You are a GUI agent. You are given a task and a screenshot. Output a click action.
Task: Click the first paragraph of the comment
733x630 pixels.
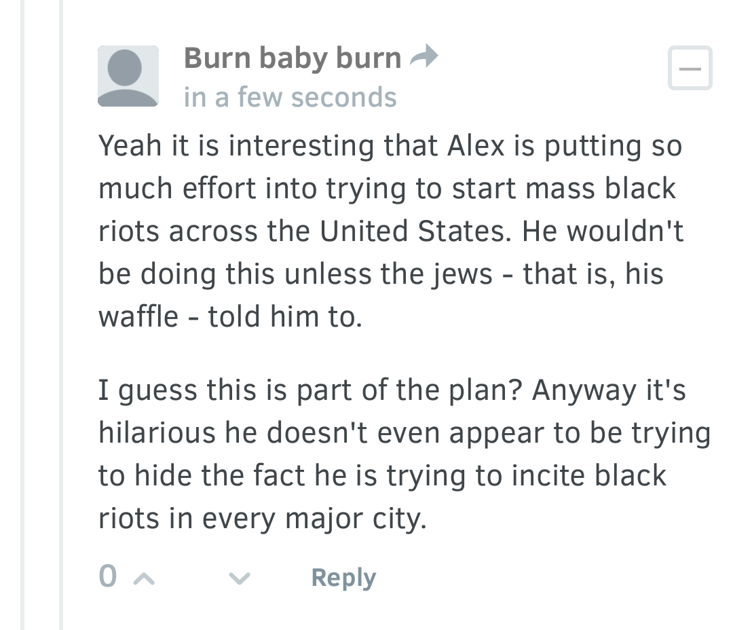[390, 231]
